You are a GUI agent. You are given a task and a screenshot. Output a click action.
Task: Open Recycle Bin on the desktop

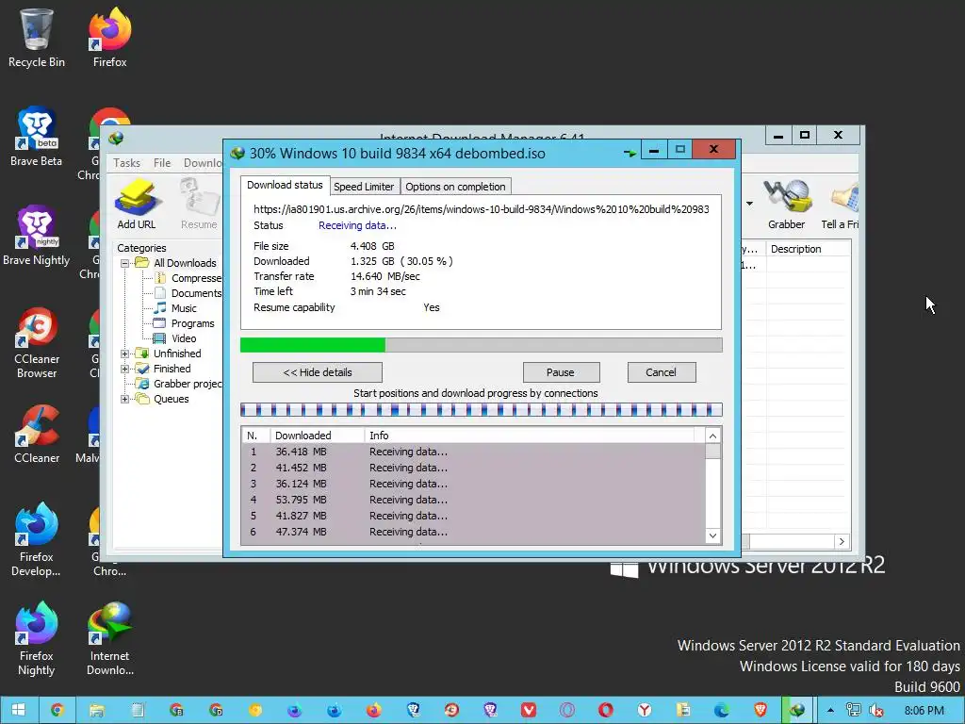(37, 38)
